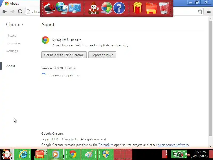The width and height of the screenshot is (213, 160).
Task: Open the security shield taskbar icon
Action: coord(105,154)
